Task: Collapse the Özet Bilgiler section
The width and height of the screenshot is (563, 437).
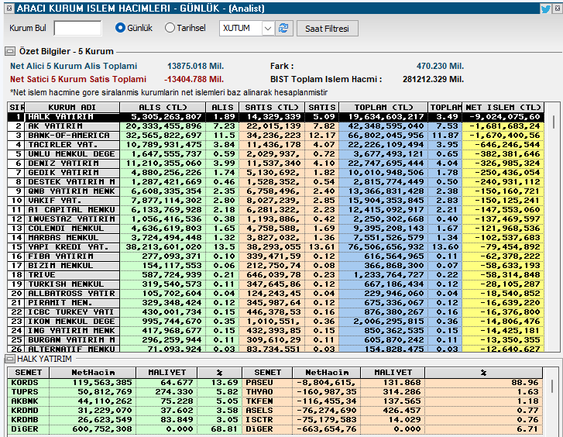Action: pos(10,51)
